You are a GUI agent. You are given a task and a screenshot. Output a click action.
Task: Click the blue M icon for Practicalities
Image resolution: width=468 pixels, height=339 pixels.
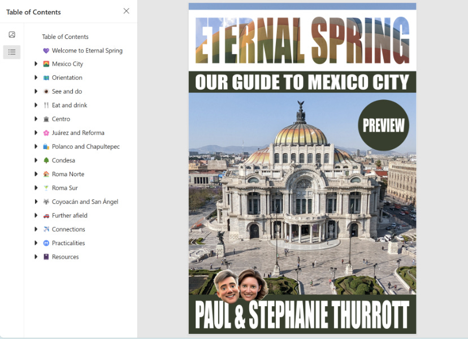pyautogui.click(x=46, y=243)
